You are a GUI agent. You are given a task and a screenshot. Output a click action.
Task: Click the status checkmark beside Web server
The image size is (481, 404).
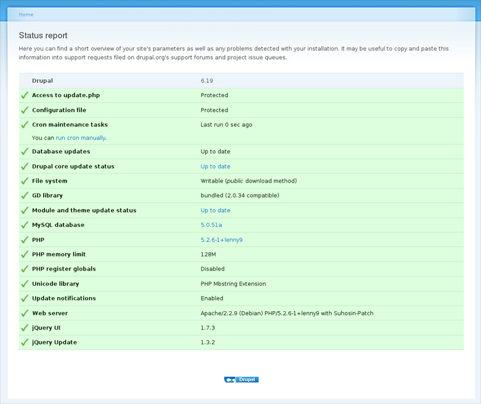coord(25,313)
